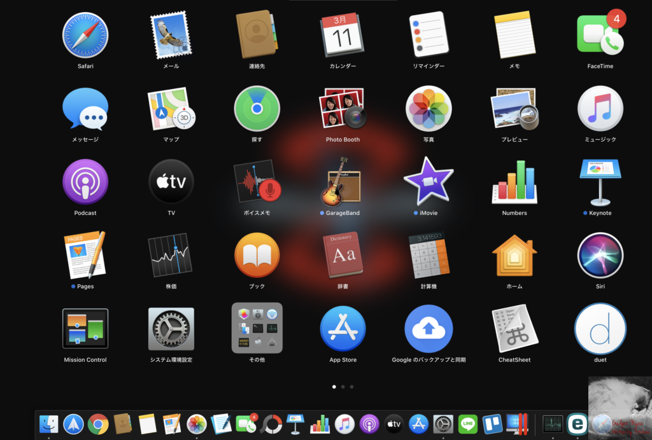Viewport: 652px width, 440px height.
Task: Click the Apple TV icon in the Dock
Action: 393,424
